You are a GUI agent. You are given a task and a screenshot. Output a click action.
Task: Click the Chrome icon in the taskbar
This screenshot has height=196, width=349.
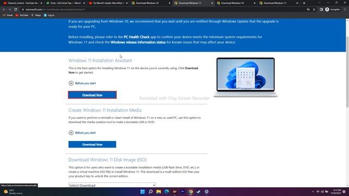pyautogui.click(x=190, y=192)
